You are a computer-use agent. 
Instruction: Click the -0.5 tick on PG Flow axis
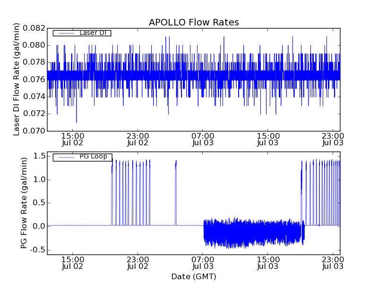[38, 250]
